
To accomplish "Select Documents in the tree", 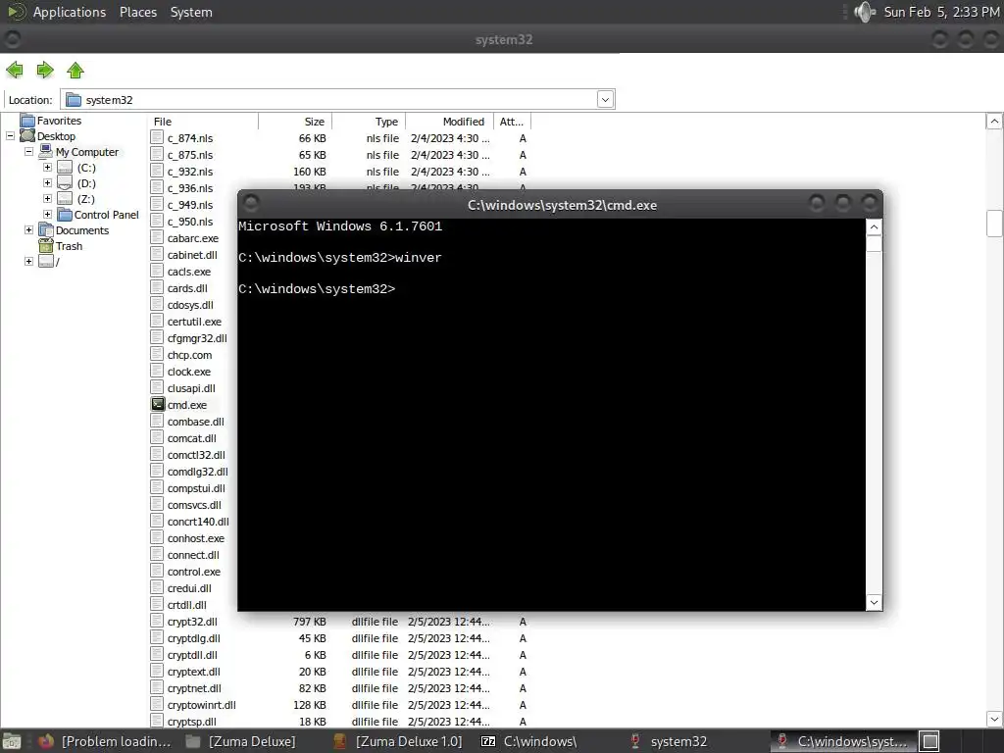I will (x=82, y=230).
